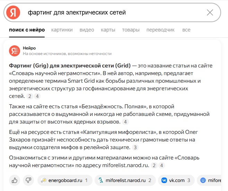Click citation 4 after ядерных взрывов

tap(125, 122)
